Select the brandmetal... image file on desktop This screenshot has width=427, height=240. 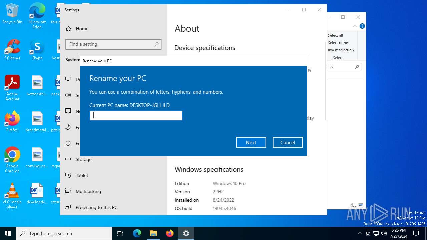[37, 122]
